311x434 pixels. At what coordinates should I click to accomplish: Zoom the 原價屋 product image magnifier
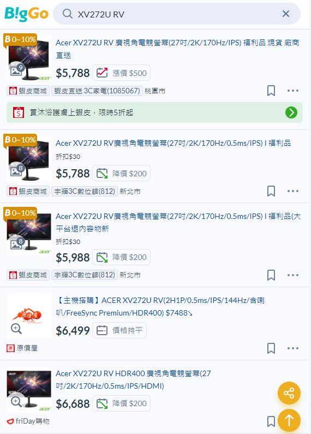tap(16, 329)
